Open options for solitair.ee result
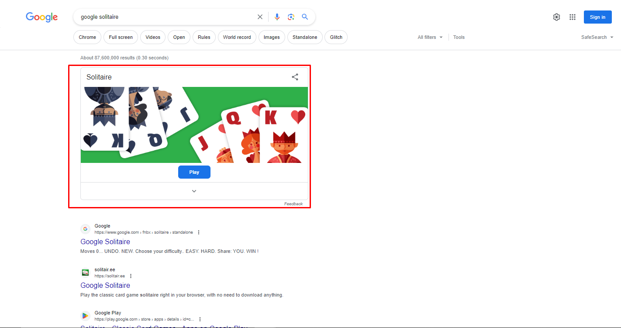 [x=131, y=276]
